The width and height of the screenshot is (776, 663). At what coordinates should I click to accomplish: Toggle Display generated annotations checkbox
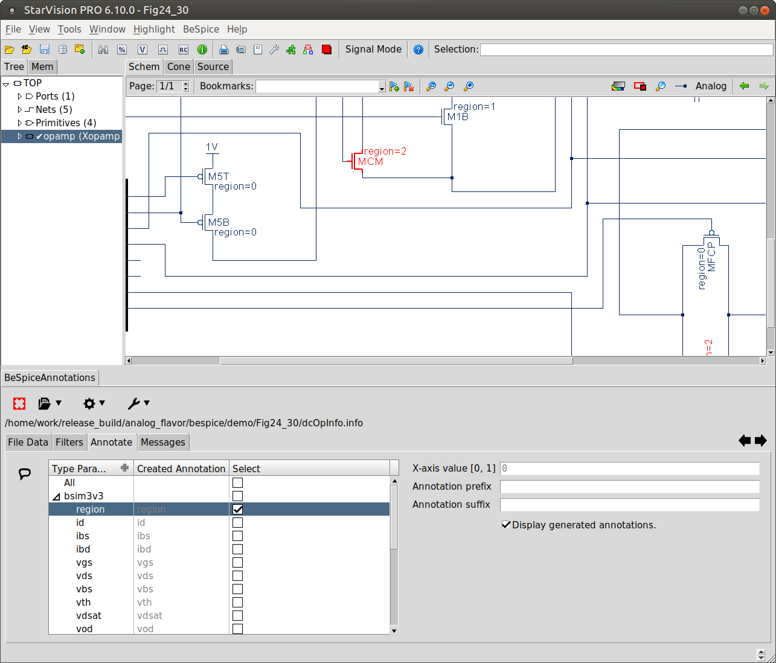506,525
